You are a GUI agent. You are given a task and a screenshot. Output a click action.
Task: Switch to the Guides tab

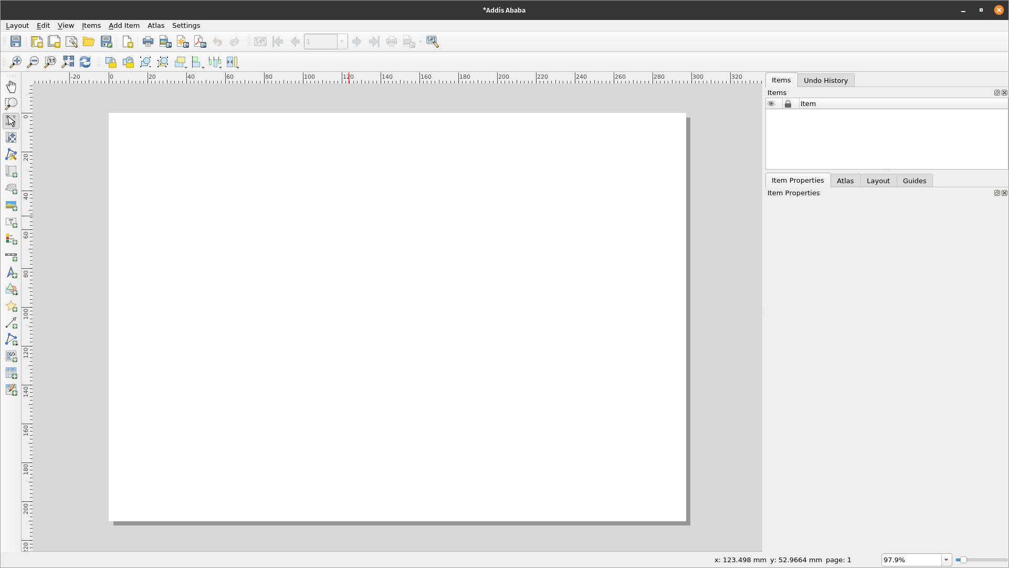point(915,181)
